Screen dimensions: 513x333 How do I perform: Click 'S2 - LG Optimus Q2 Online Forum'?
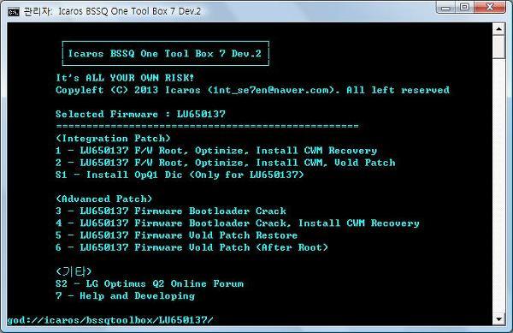pos(150,284)
